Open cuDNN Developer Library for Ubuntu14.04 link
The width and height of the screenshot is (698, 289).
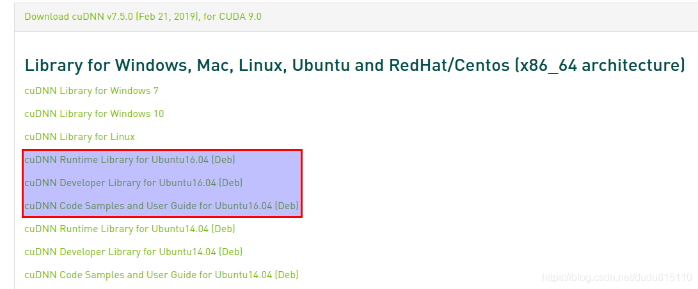pos(134,252)
